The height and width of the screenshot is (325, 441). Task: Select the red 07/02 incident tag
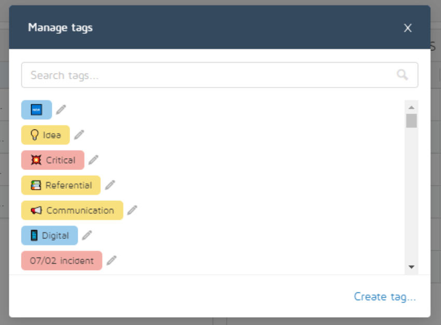(x=61, y=261)
